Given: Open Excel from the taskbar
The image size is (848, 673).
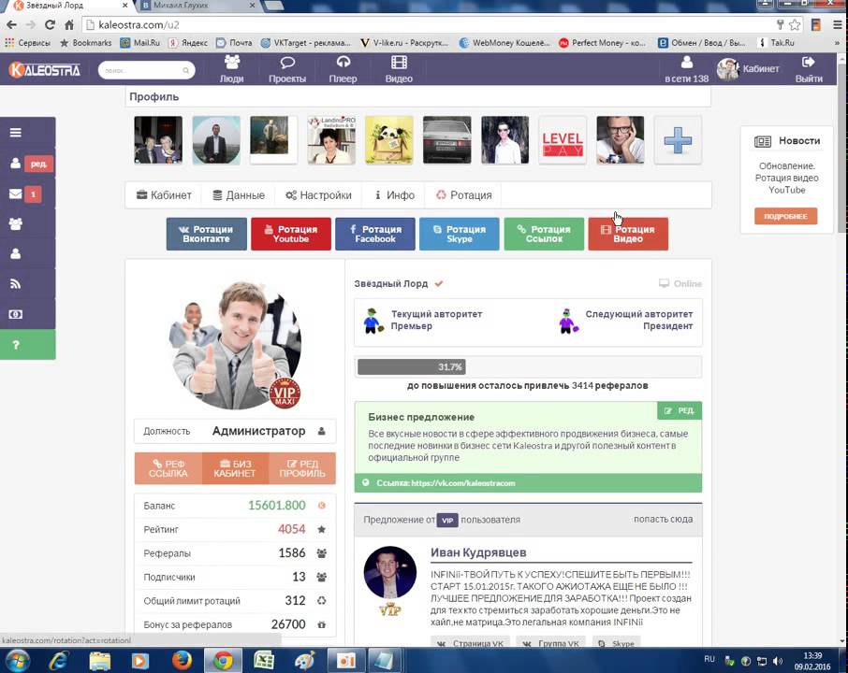Looking at the screenshot, I should click(x=264, y=661).
